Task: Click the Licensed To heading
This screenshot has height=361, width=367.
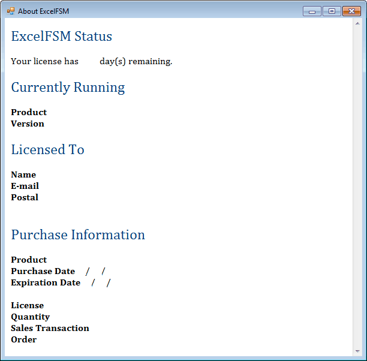Action: click(47, 150)
